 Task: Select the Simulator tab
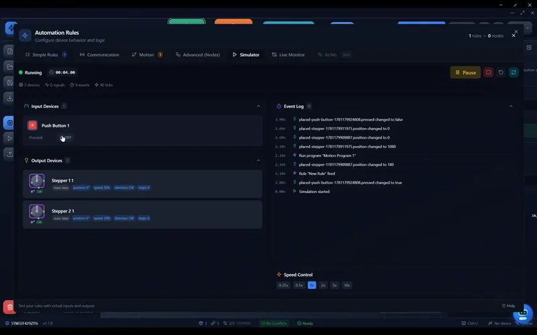pyautogui.click(x=246, y=55)
